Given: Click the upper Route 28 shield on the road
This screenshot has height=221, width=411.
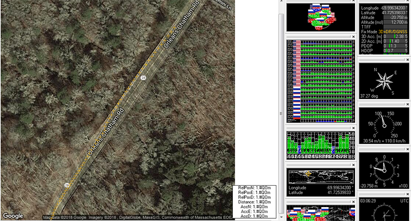Looking at the screenshot, I should [143, 77].
